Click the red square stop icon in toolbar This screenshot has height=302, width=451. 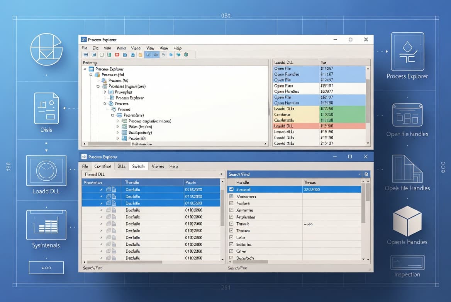click(x=117, y=55)
